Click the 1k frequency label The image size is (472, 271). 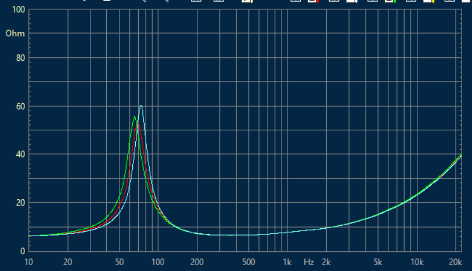coord(287,262)
